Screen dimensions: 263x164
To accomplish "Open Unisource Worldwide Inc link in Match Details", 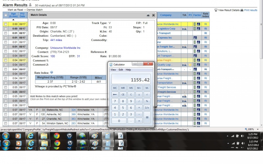I will tap(65, 48).
